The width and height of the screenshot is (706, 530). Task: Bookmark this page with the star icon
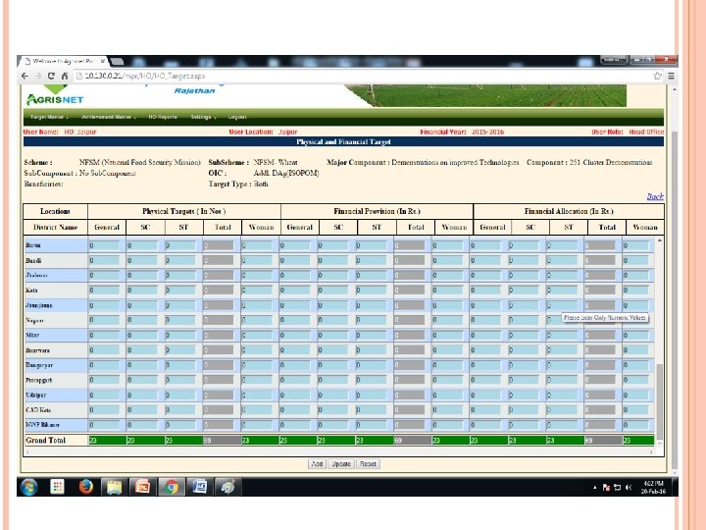[x=657, y=76]
